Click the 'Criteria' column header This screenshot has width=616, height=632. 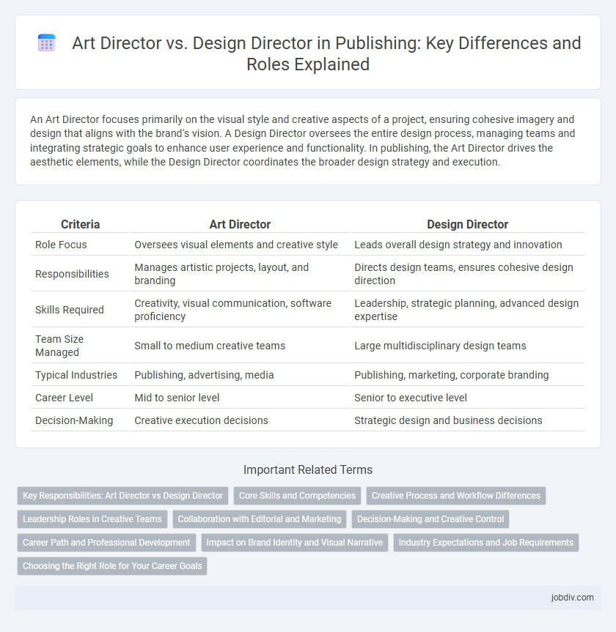[81, 224]
